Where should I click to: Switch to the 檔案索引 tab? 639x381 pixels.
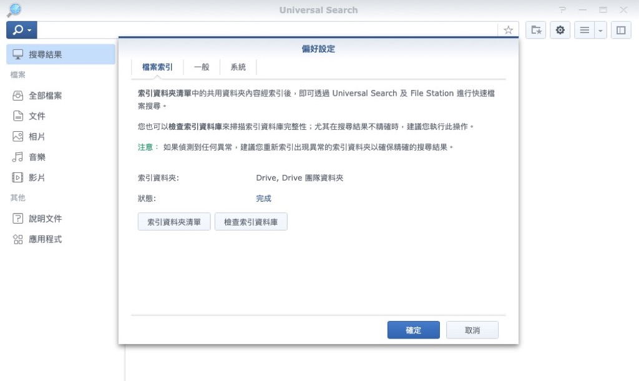click(157, 67)
